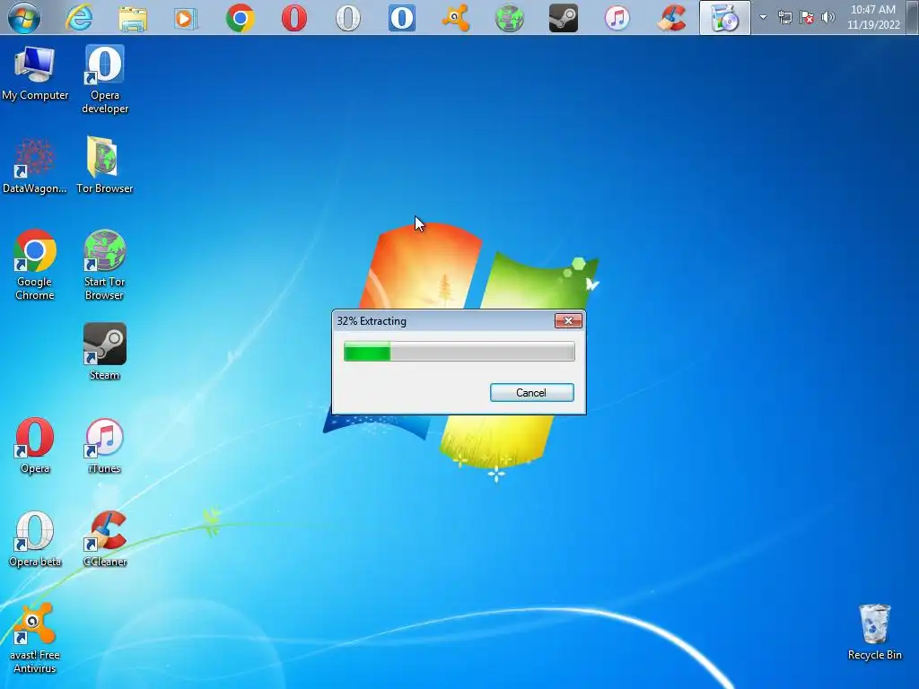Select the Google Chrome desktop shortcut
The height and width of the screenshot is (689, 919).
click(x=35, y=265)
